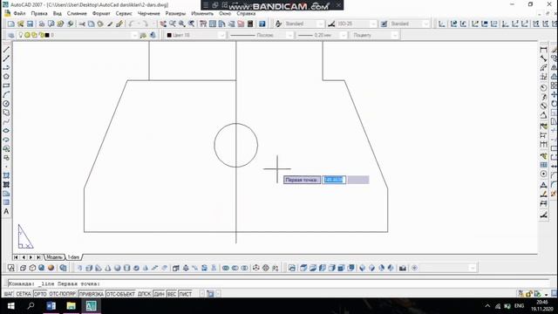This screenshot has width=558, height=314.
Task: Select the Arc tool in Draw toolbar
Action: [x=6, y=95]
